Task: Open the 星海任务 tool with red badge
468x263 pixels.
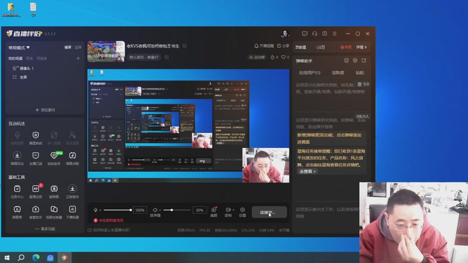Action: (36, 192)
